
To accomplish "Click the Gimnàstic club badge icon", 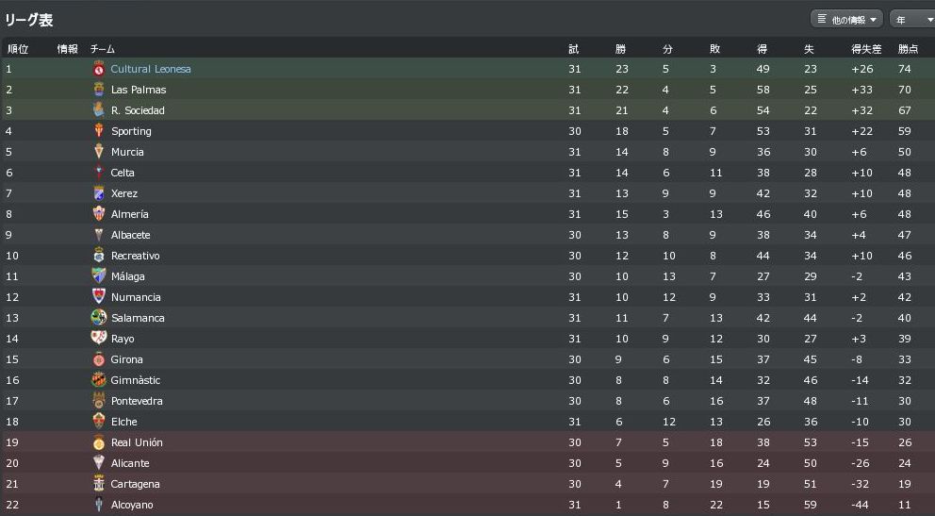I will pos(99,380).
